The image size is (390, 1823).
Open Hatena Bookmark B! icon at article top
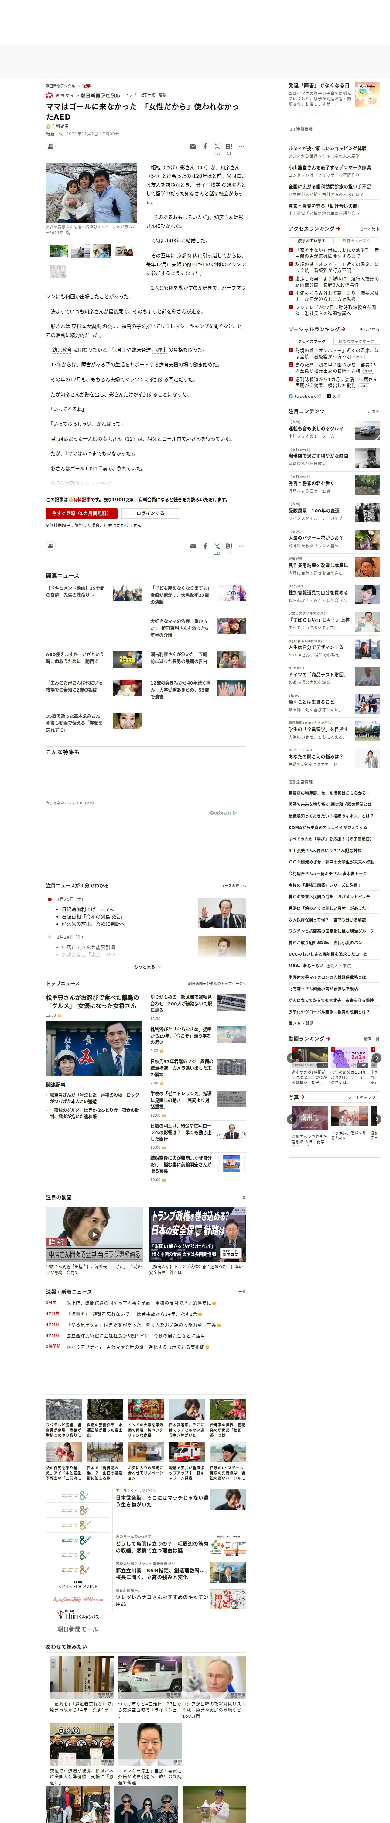tap(229, 146)
